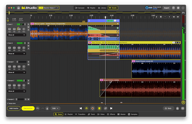Screen dimensions: 192x124
Task: Mute Deck 2 with M button
Action: tap(28, 46)
